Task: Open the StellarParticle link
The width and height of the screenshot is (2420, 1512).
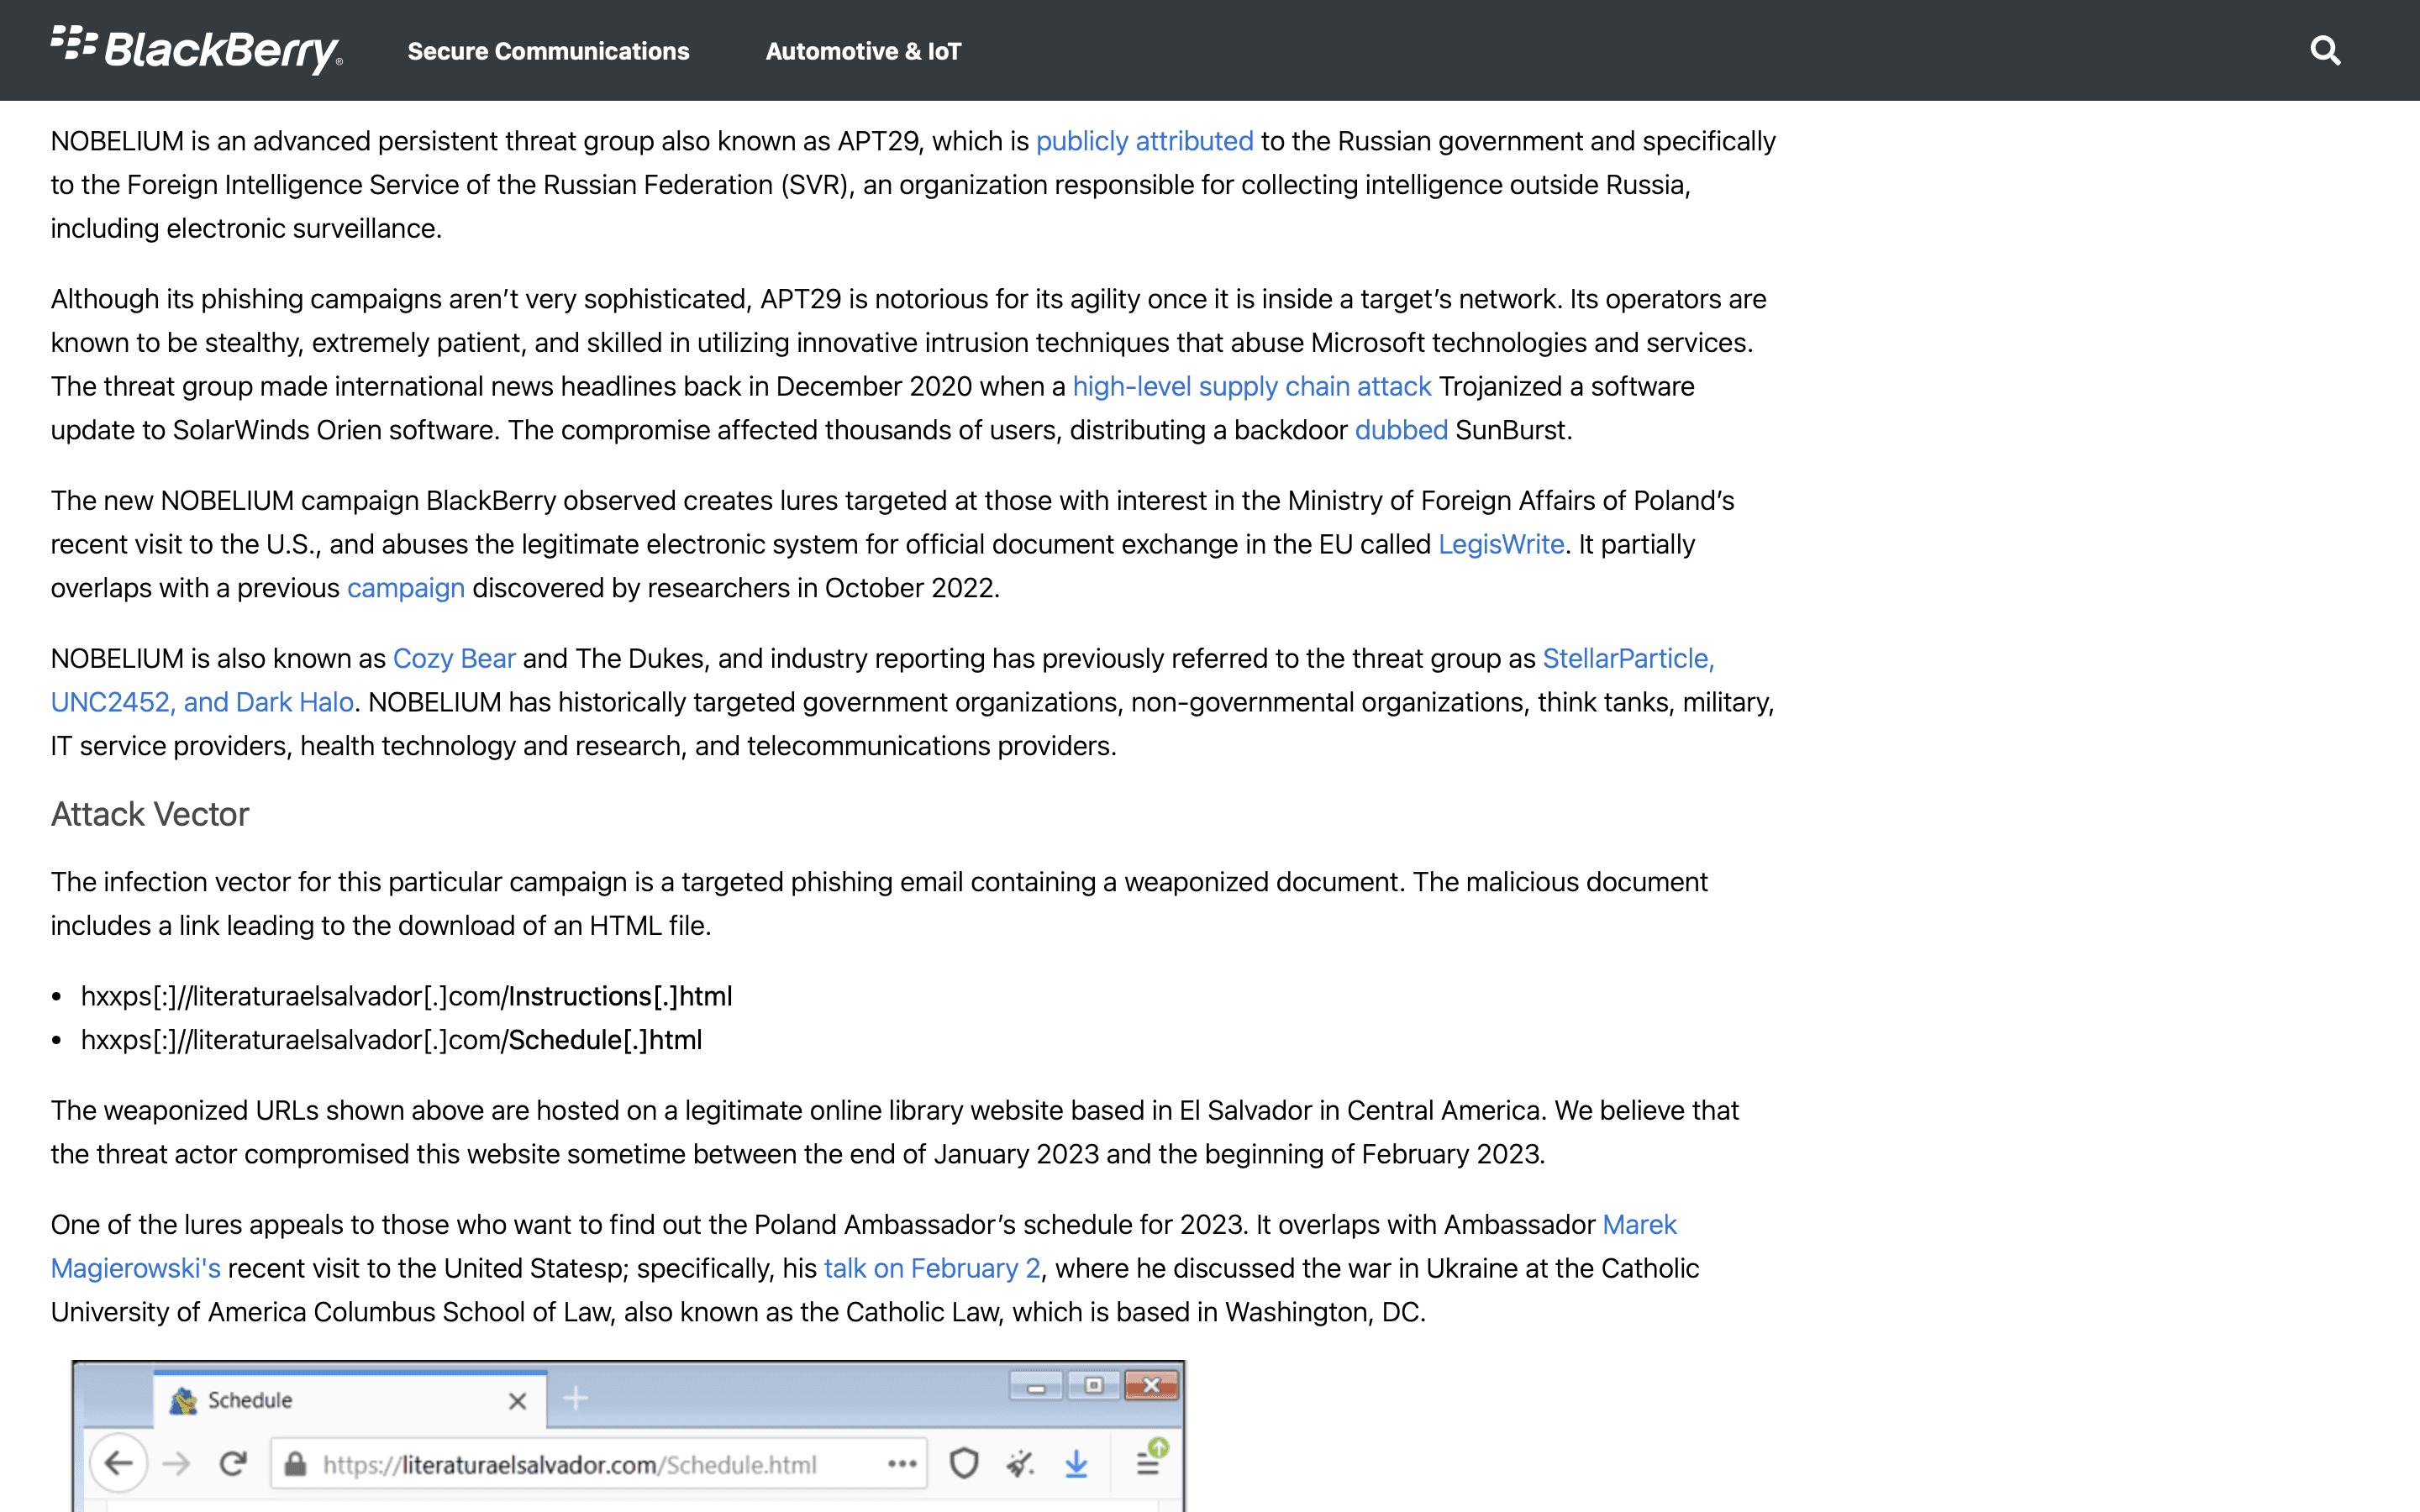Action: click(x=1628, y=658)
